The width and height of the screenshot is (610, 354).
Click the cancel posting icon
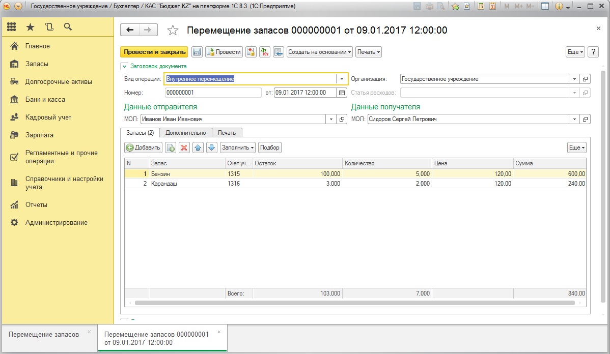(x=251, y=52)
